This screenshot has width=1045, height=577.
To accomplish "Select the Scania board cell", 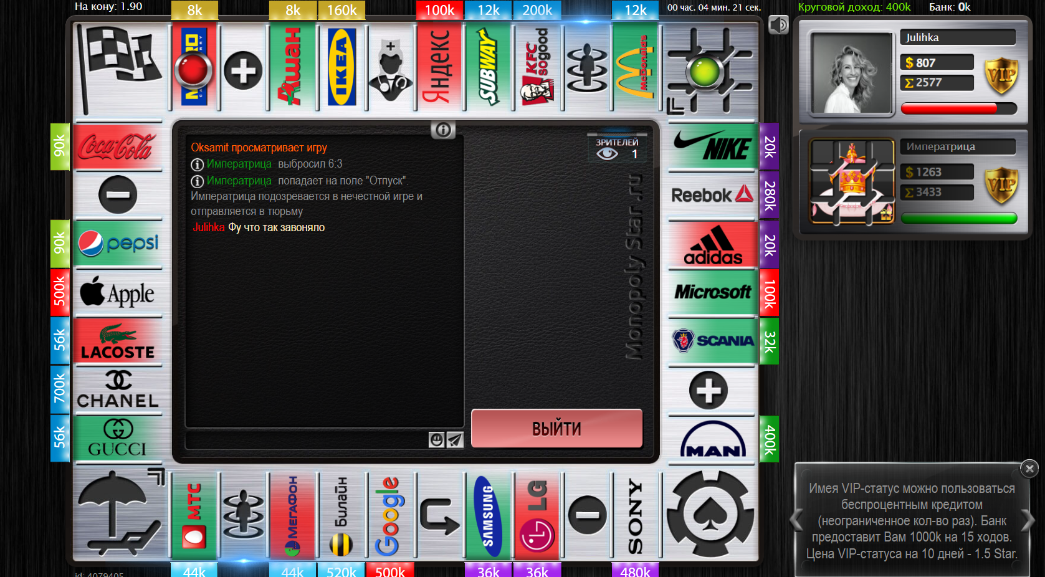I will (713, 341).
